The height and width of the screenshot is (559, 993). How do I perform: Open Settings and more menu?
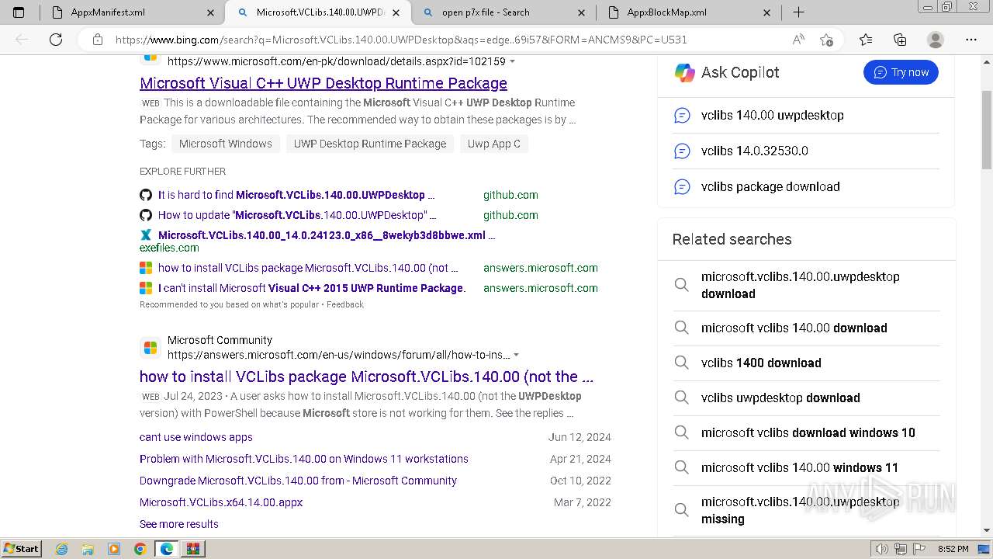971,40
